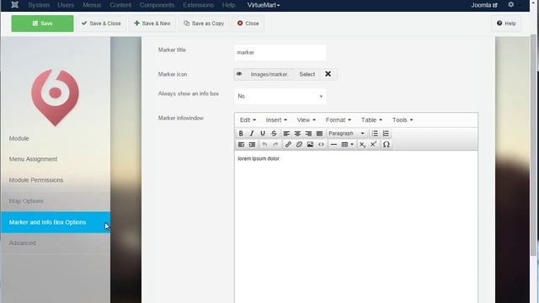Undo last editor action
Image resolution: width=539 pixels, height=303 pixels.
(x=264, y=145)
